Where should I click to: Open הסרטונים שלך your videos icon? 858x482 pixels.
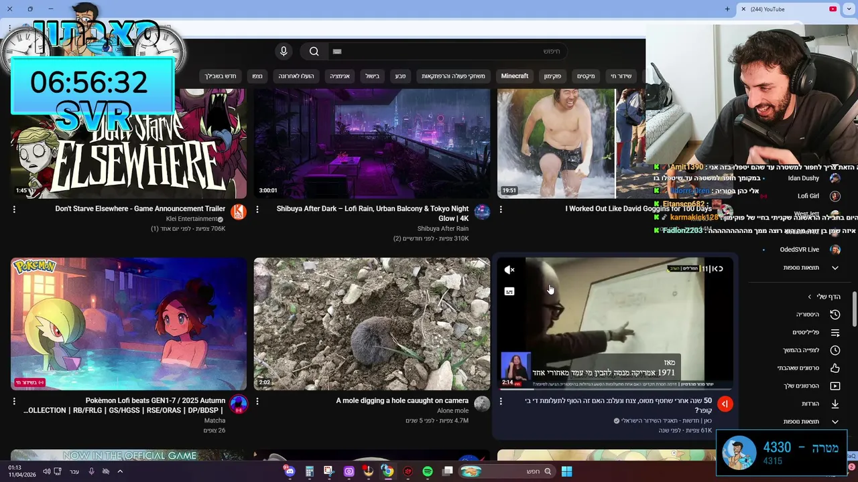tap(835, 386)
